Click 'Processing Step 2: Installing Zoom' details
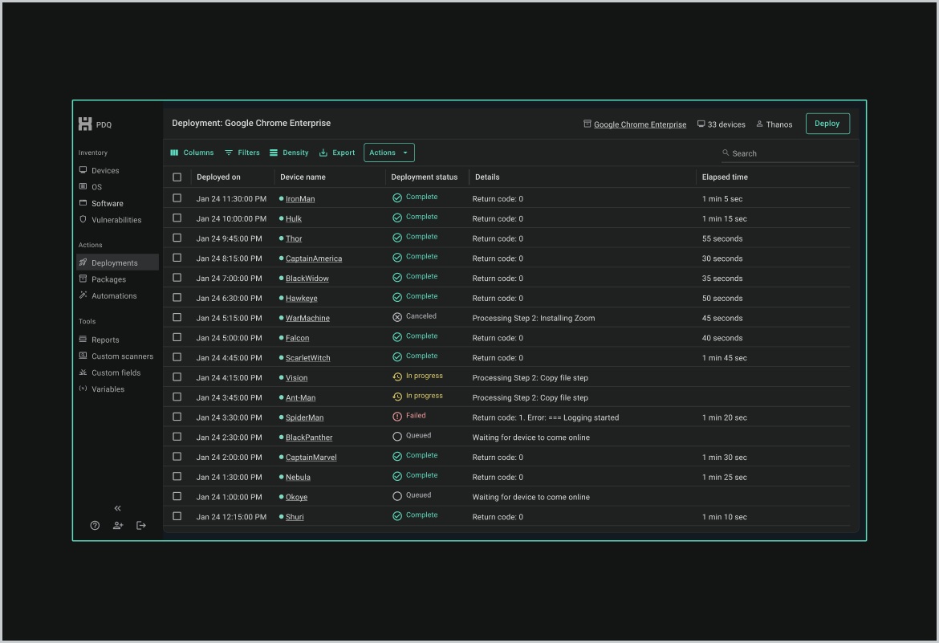 coord(534,318)
